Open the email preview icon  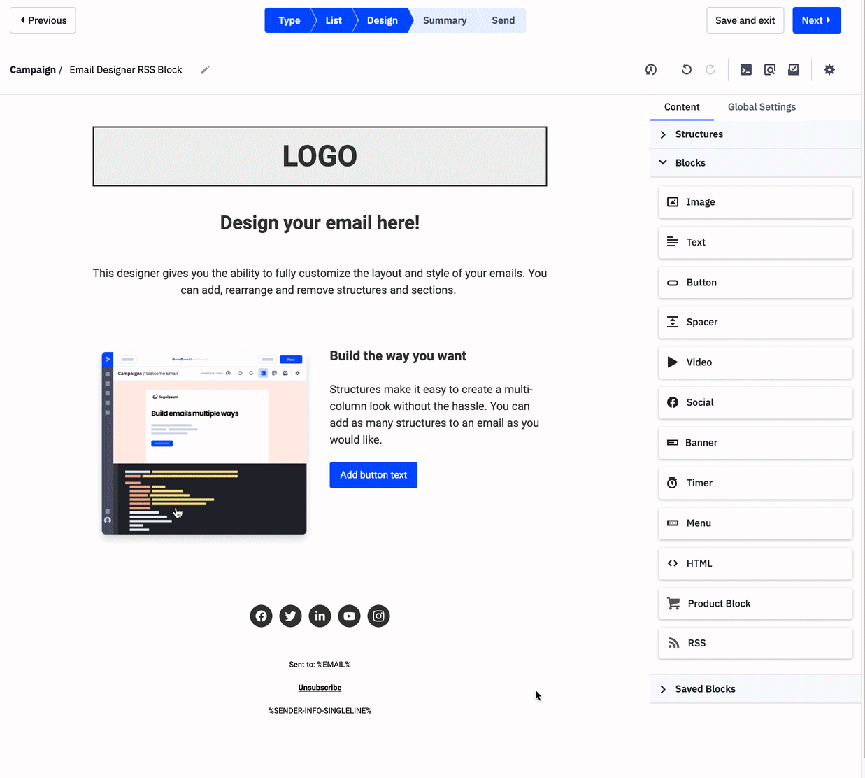[769, 69]
